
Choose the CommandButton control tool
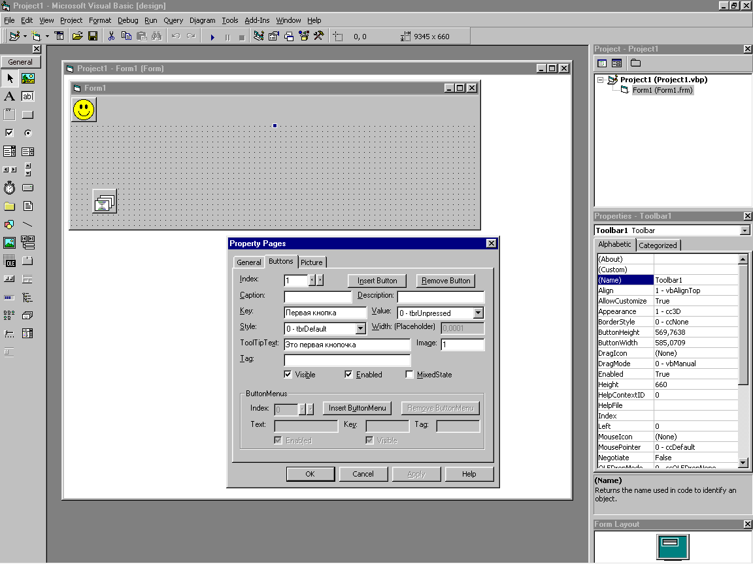(28, 115)
